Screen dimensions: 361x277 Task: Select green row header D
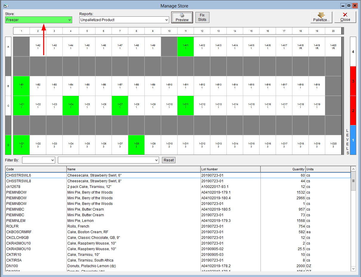[8, 145]
